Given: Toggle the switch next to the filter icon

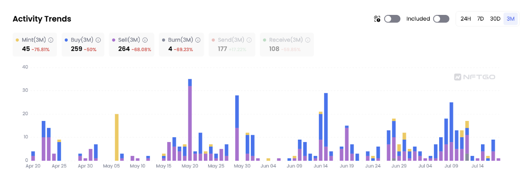Looking at the screenshot, I should pos(392,19).
